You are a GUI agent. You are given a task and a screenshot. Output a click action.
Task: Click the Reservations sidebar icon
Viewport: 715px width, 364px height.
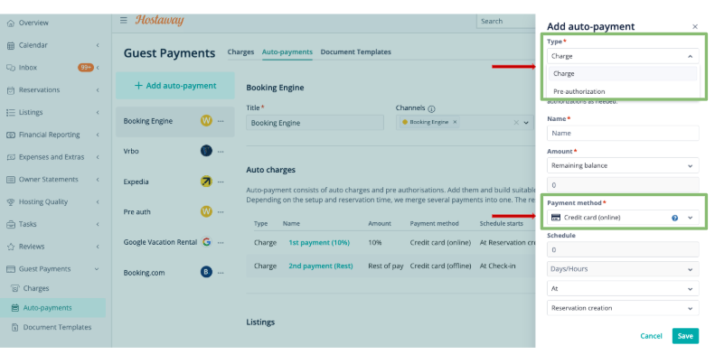[11, 89]
